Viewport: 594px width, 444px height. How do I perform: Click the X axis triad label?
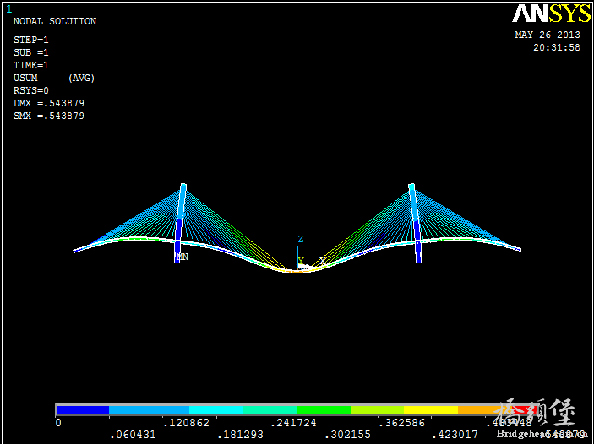[x=323, y=261]
